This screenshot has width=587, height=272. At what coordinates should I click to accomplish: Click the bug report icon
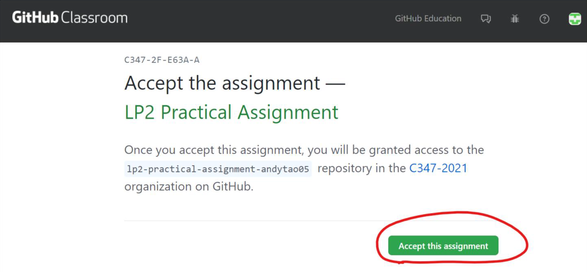pyautogui.click(x=515, y=19)
